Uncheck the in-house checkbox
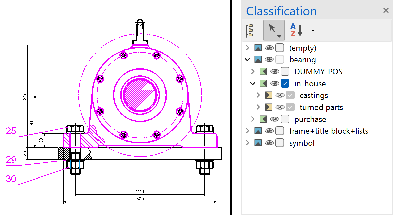This screenshot has height=215, width=393. [285, 84]
